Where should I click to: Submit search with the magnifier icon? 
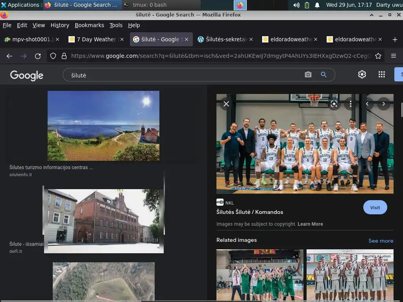(324, 74)
